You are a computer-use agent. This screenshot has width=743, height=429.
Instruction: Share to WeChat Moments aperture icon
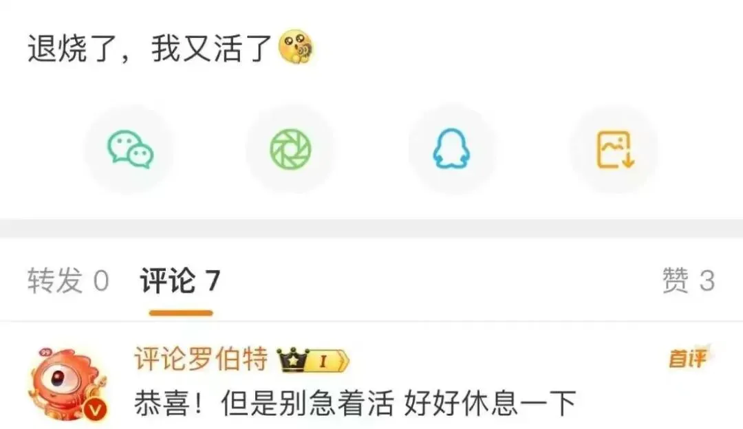[x=290, y=150]
